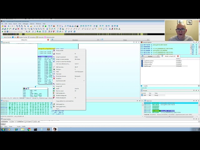Open dropdown arrow next to back button
The image size is (200, 150).
click(10, 26)
